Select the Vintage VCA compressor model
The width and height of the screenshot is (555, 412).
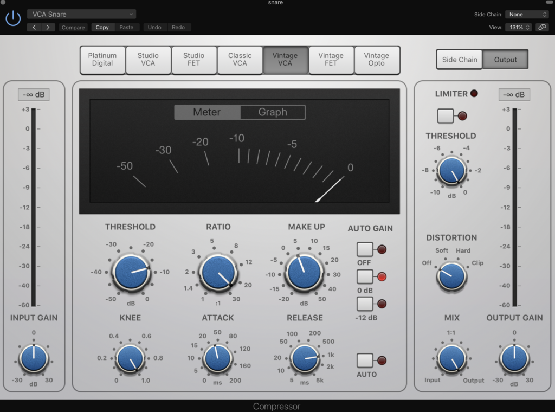click(x=285, y=60)
